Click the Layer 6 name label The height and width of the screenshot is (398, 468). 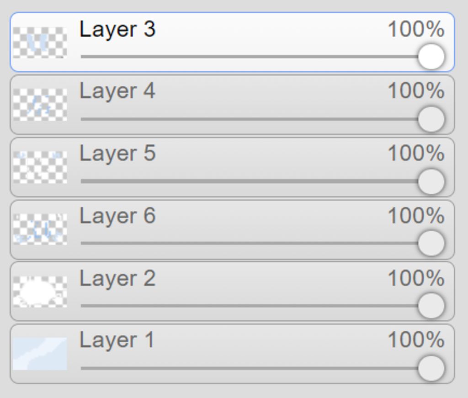pyautogui.click(x=117, y=216)
